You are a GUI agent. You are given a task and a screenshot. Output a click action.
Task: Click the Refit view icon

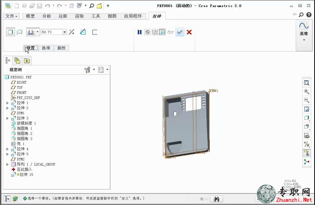pos(307,83)
